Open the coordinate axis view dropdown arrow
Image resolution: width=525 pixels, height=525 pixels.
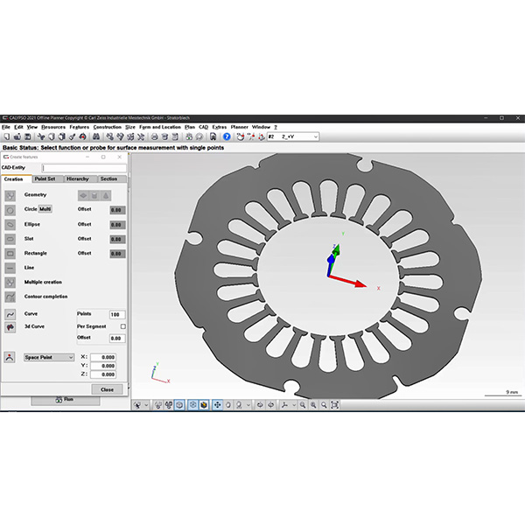click(x=288, y=405)
